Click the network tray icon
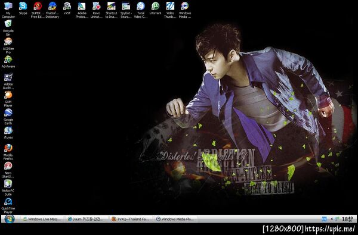Image resolution: width=358 pixels, height=235 pixels. [x=337, y=219]
